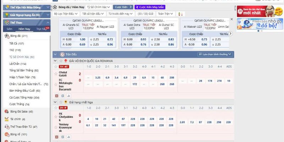This screenshot has width=284, height=142.
Task: Select the Sớm tab in sidebar
Action: 10,29
